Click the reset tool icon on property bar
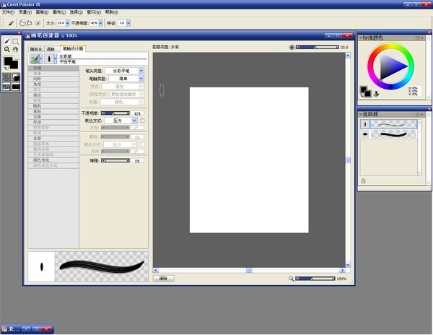 (38, 23)
